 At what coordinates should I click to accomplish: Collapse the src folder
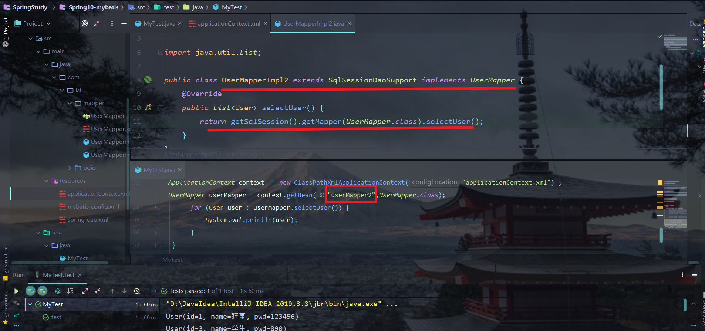click(31, 38)
